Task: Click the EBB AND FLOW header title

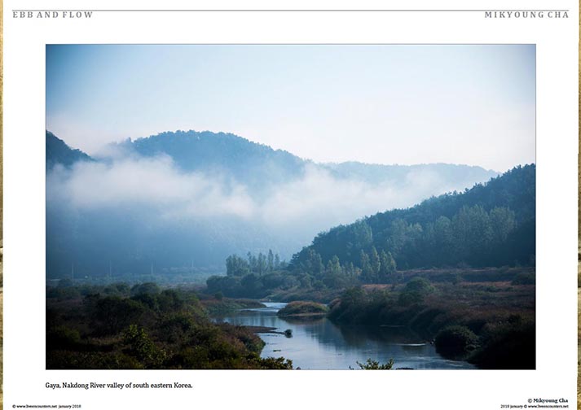Action: pos(53,15)
